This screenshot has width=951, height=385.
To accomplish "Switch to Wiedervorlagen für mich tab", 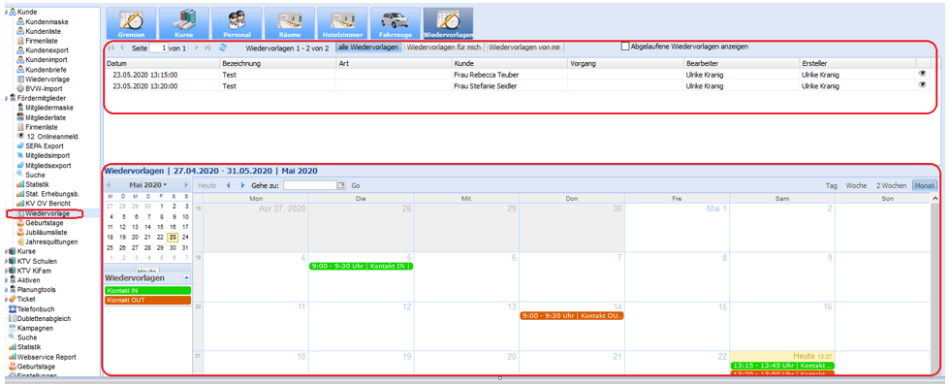I will tap(445, 48).
